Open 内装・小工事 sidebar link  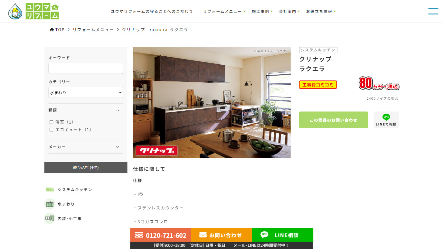70,218
